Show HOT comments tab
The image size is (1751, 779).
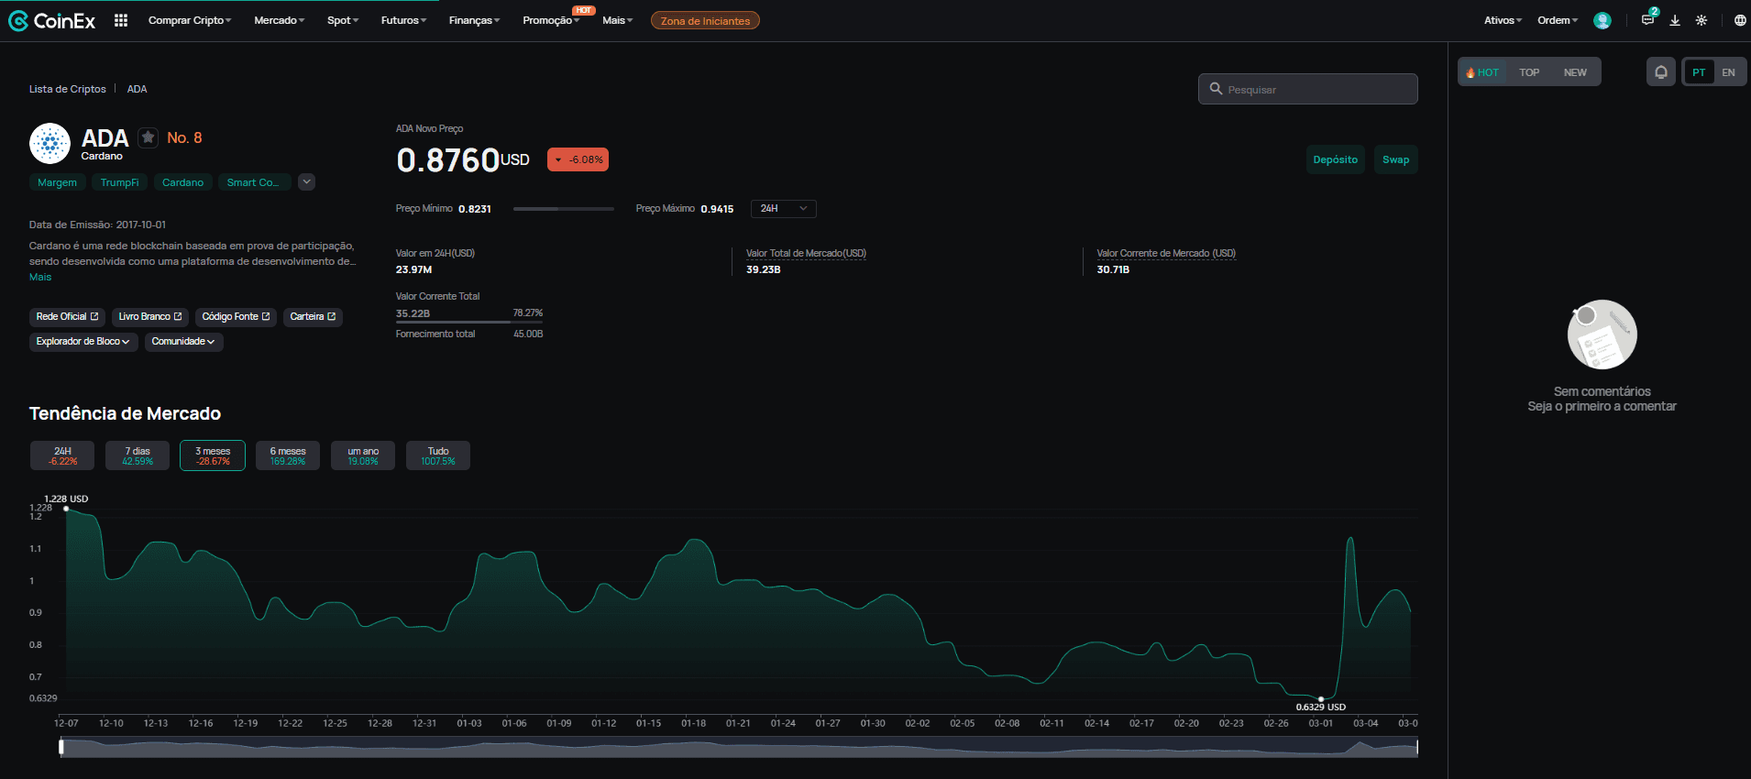click(x=1482, y=72)
